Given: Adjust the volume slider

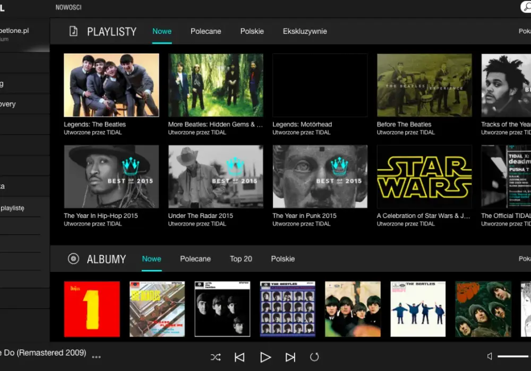Looking at the screenshot, I should coord(513,356).
